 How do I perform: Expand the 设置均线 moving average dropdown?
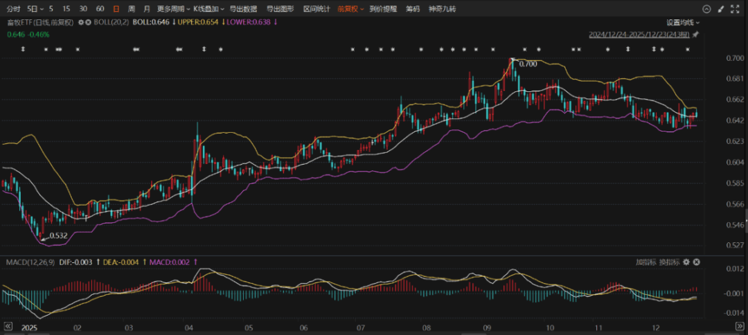click(682, 22)
